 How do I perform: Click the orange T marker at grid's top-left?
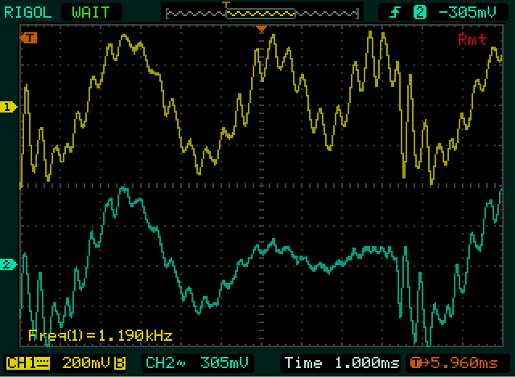(30, 38)
